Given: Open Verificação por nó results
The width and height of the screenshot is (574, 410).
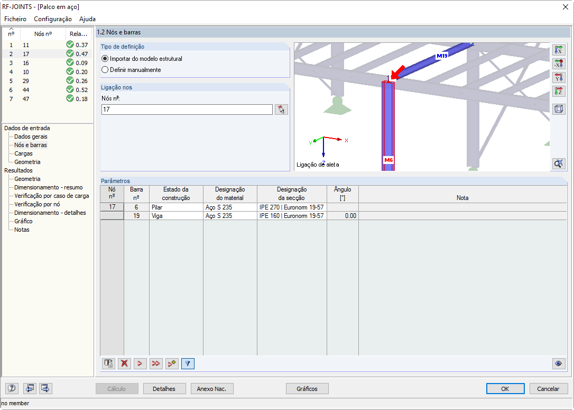Looking at the screenshot, I should click(37, 204).
